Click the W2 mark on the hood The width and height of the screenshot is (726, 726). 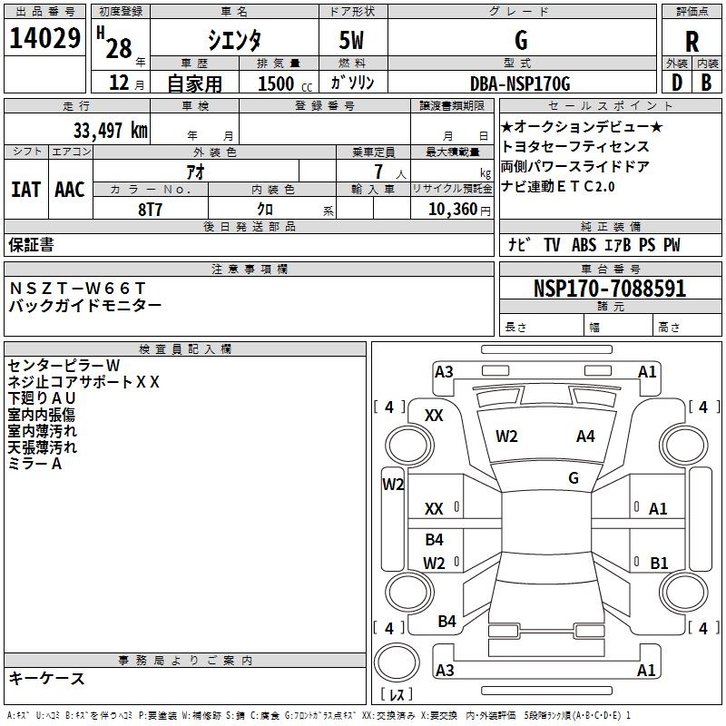tap(506, 437)
